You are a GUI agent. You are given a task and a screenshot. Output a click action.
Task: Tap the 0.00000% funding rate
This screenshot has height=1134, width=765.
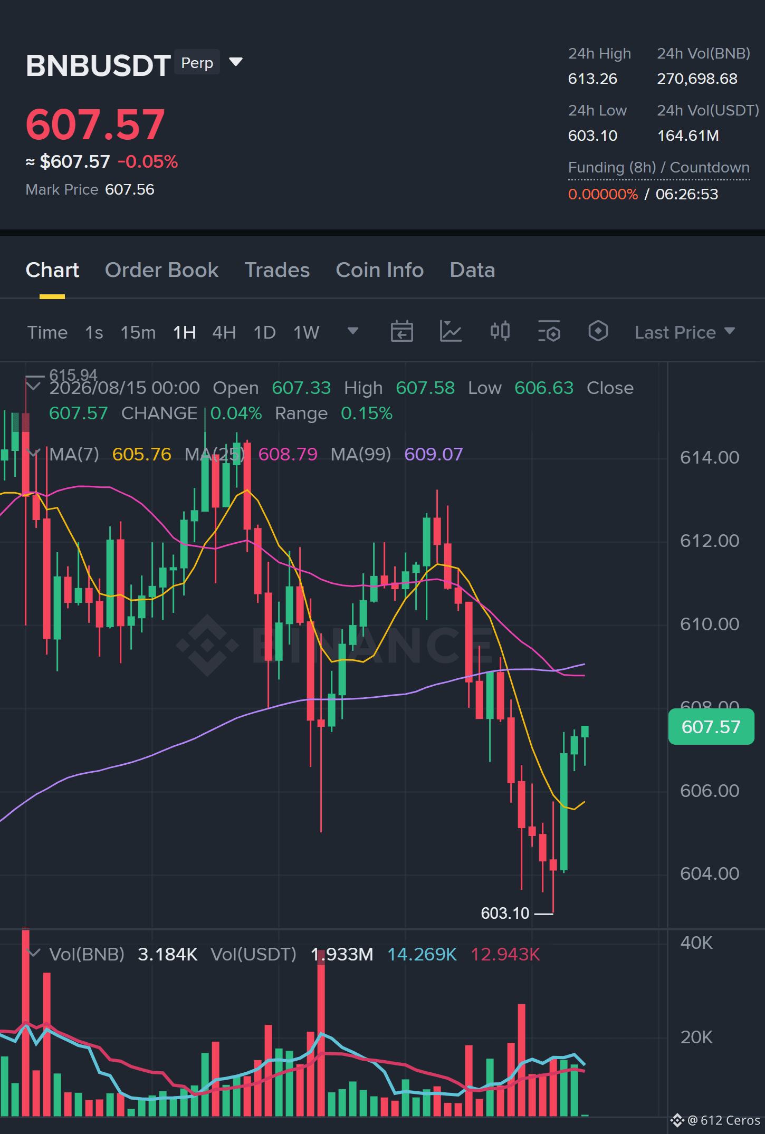[603, 194]
